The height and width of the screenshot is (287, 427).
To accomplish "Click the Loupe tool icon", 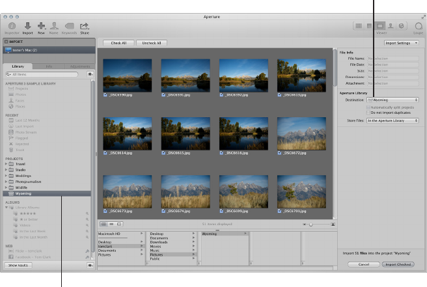I will tap(418, 26).
